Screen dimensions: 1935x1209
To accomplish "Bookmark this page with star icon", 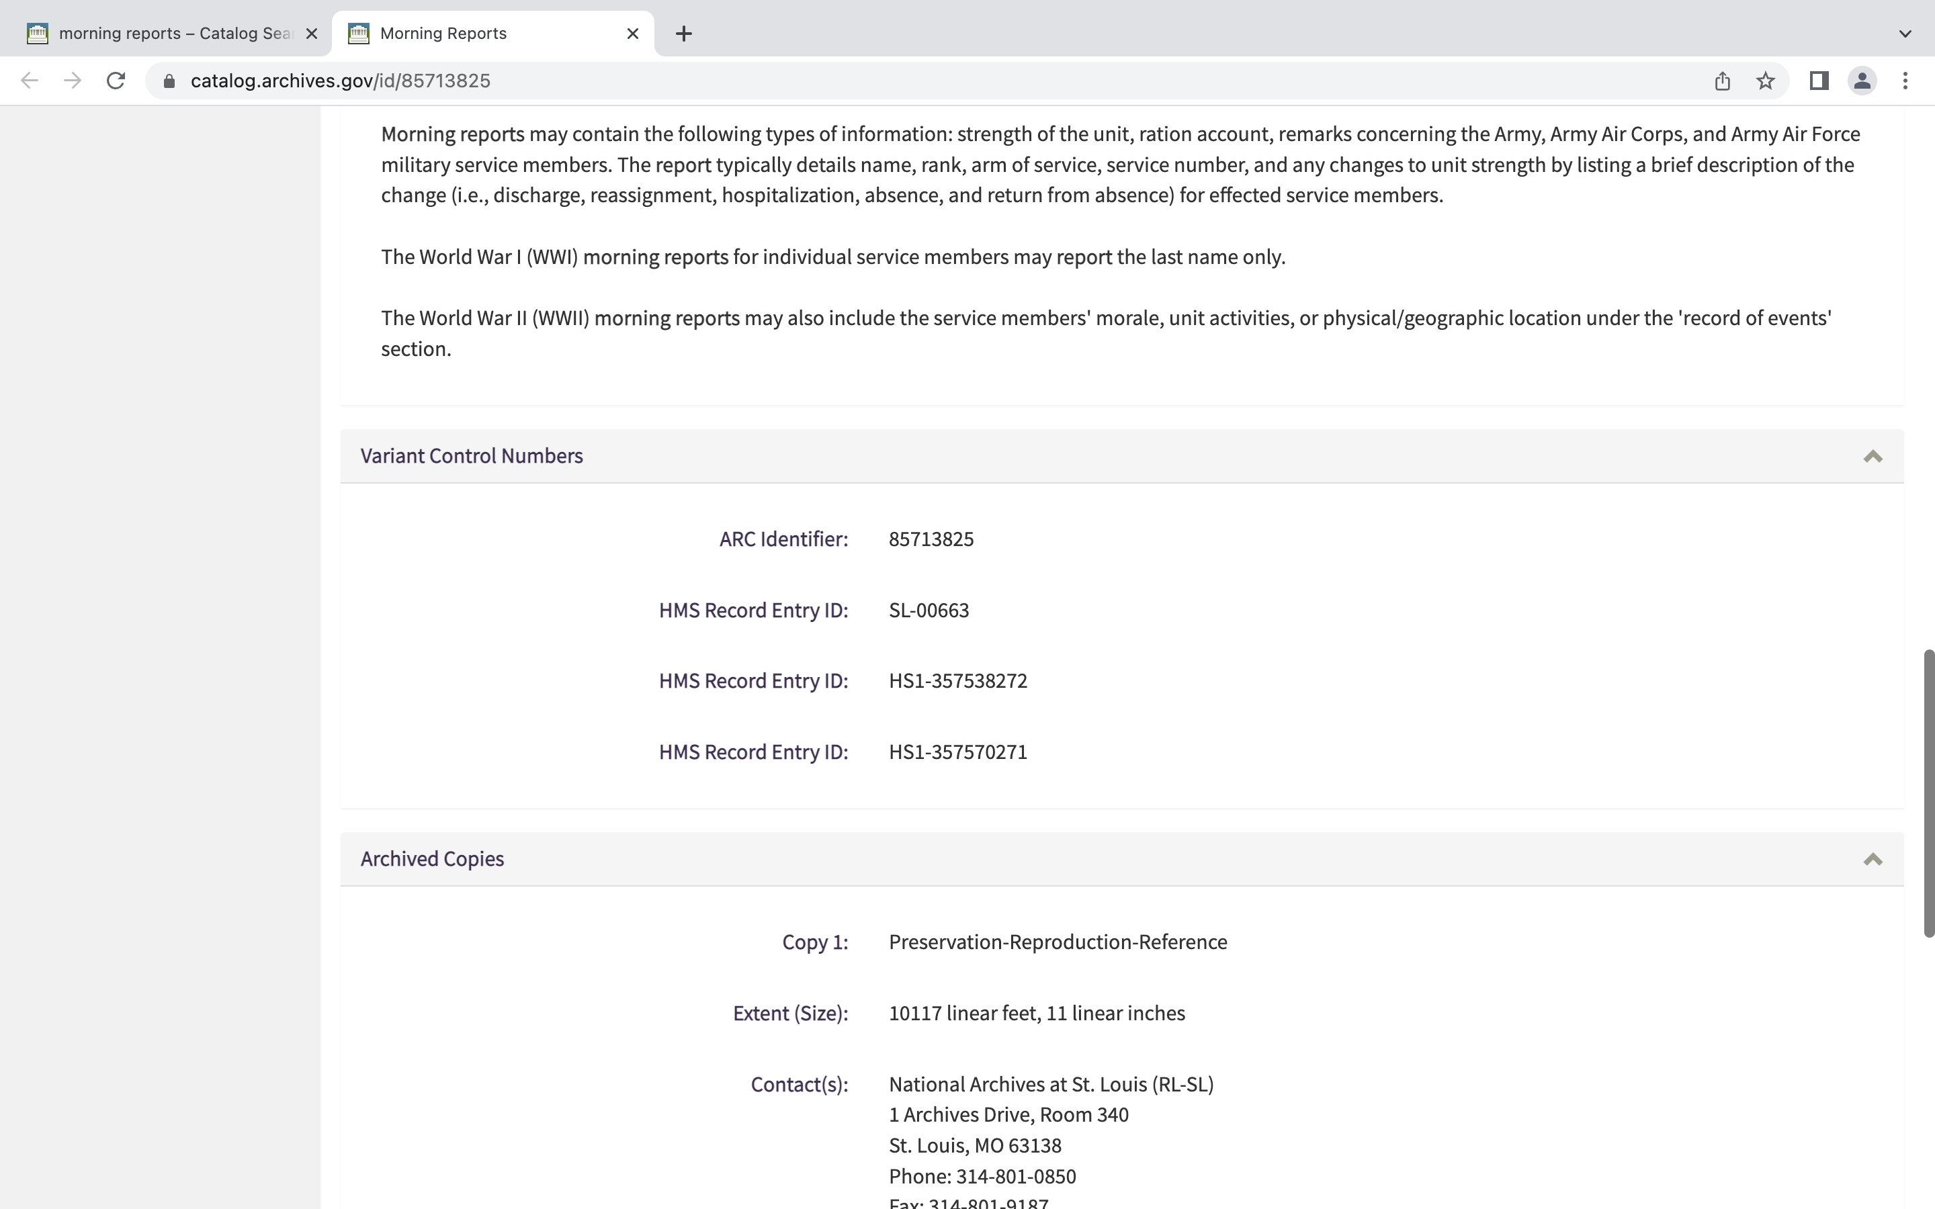I will [1766, 81].
